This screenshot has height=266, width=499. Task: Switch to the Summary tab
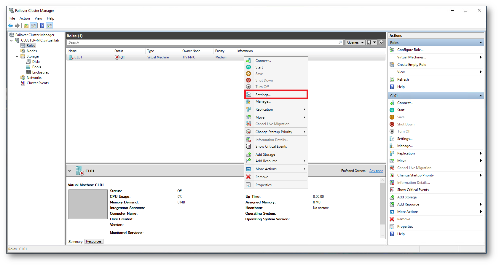[75, 242]
